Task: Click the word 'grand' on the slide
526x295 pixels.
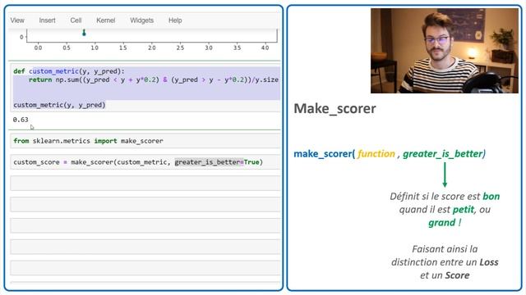Action: tap(441, 223)
